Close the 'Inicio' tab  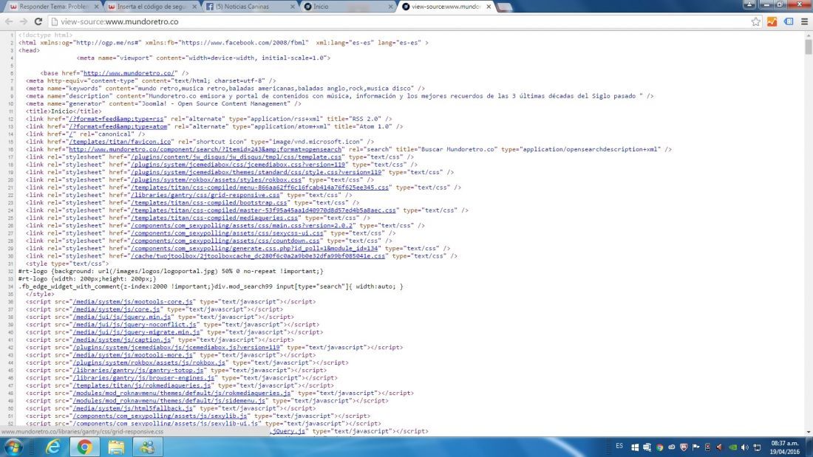pos(390,7)
